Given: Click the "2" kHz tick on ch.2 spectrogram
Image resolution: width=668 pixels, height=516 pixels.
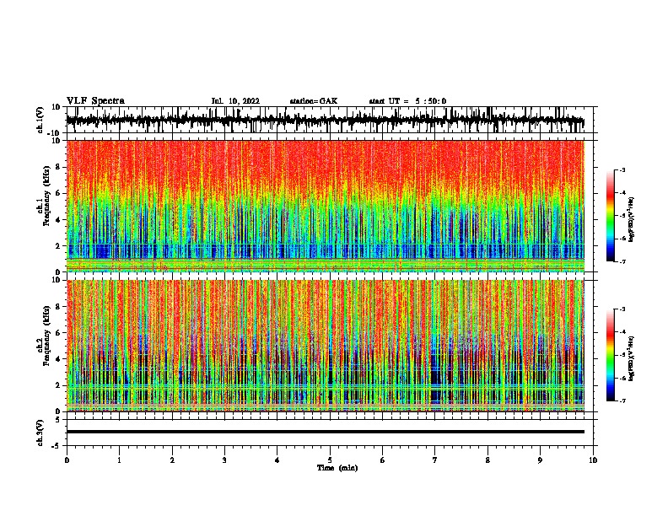Looking at the screenshot, I should tap(58, 385).
